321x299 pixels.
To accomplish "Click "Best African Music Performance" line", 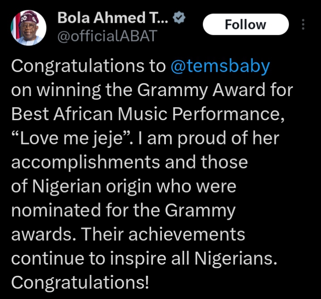I will pos(148,114).
